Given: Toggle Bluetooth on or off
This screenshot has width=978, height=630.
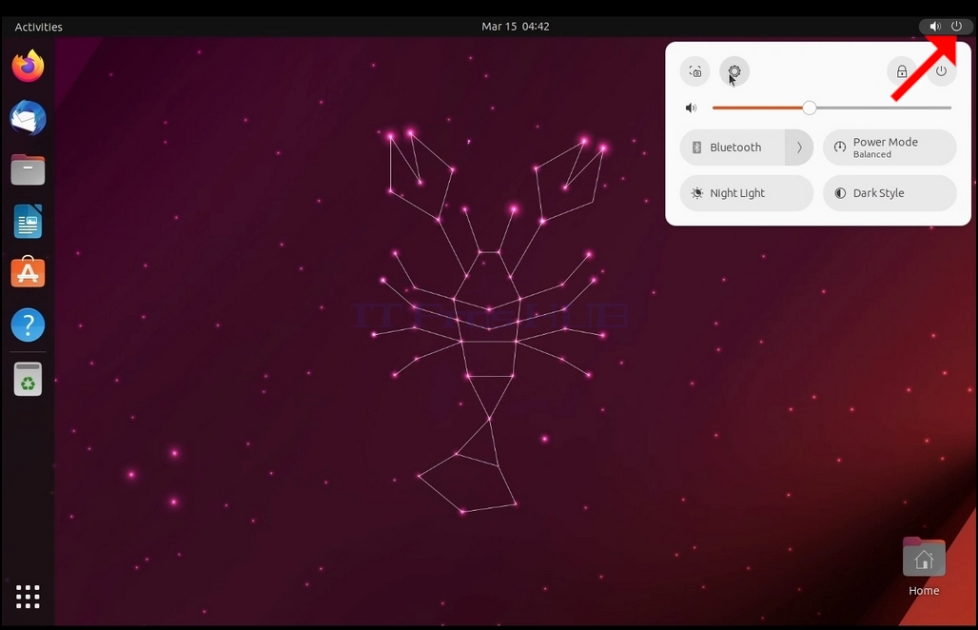Looking at the screenshot, I should tap(733, 148).
